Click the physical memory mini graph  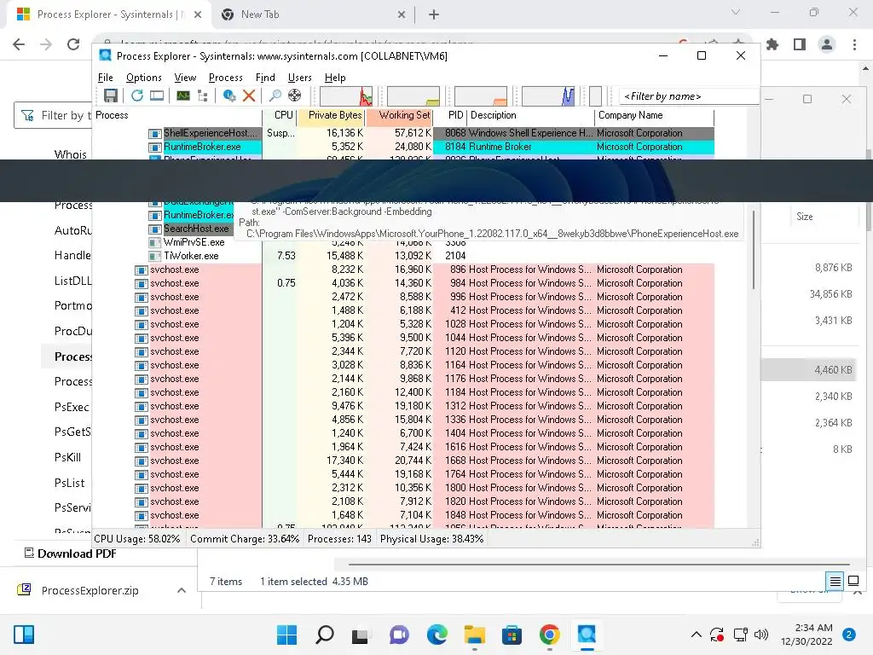(x=481, y=96)
